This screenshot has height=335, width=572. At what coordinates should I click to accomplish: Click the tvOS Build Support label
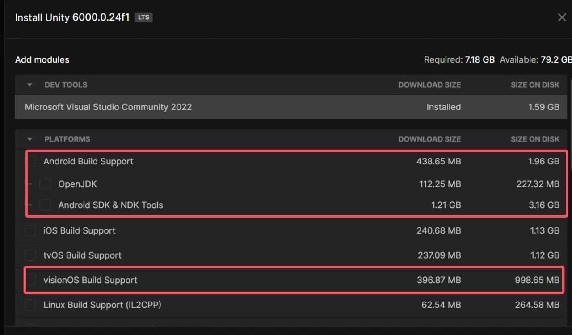click(82, 255)
